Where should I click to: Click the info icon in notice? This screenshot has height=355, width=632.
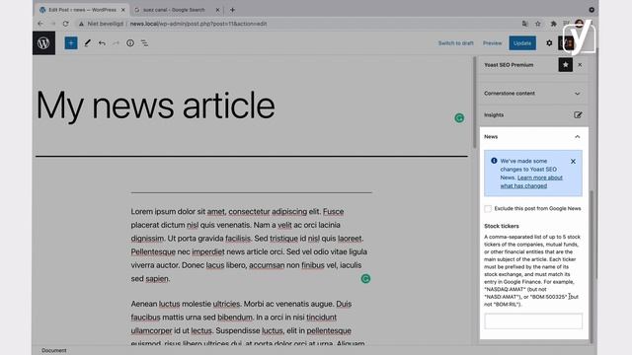coord(494,161)
